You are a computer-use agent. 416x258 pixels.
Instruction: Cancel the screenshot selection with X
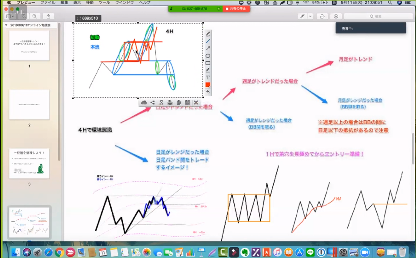click(x=196, y=103)
